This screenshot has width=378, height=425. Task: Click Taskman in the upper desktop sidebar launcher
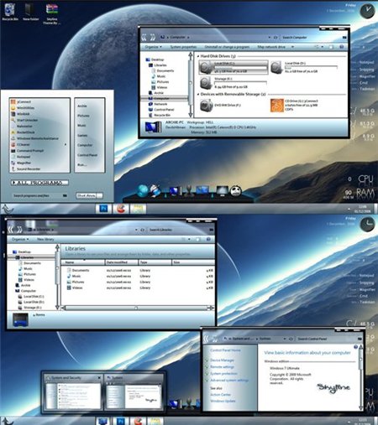(367, 89)
